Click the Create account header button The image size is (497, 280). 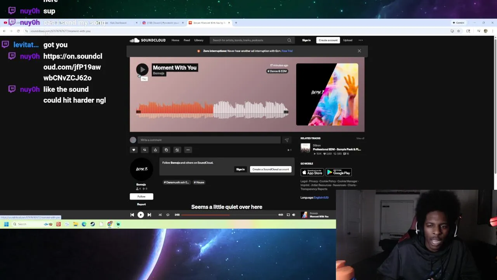(x=328, y=40)
